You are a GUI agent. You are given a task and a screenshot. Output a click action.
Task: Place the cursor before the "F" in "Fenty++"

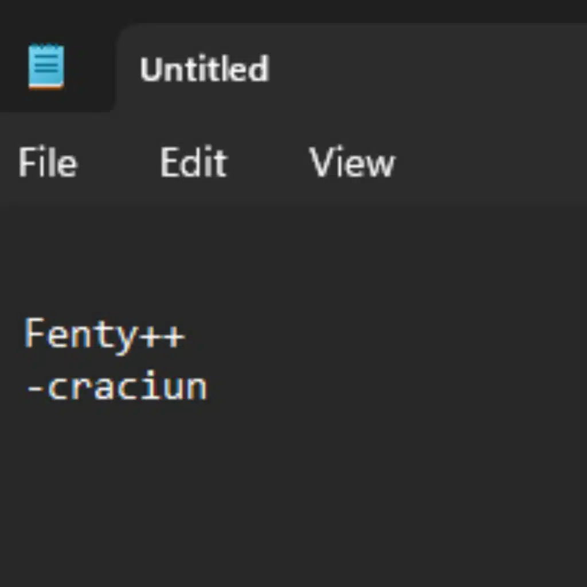tap(25, 335)
